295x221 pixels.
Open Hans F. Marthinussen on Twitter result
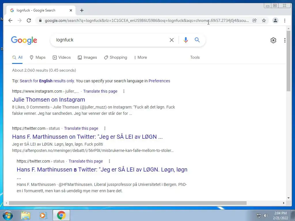click(x=87, y=137)
